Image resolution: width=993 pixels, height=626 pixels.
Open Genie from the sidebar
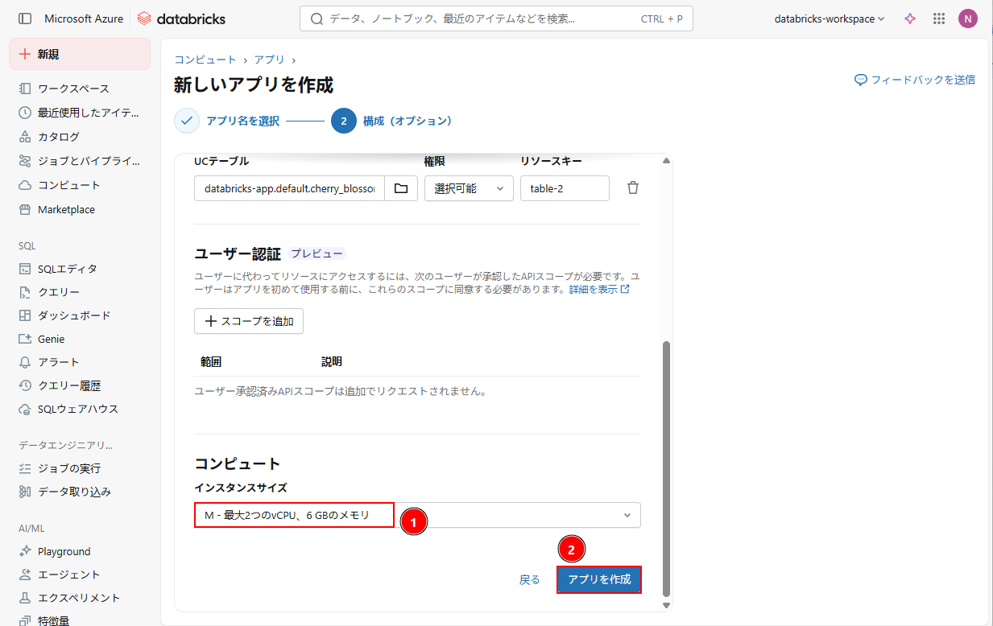tap(51, 339)
